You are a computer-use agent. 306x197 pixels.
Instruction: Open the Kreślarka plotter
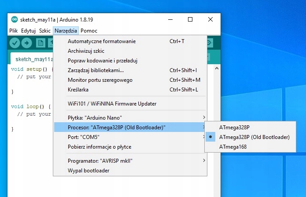130,89
